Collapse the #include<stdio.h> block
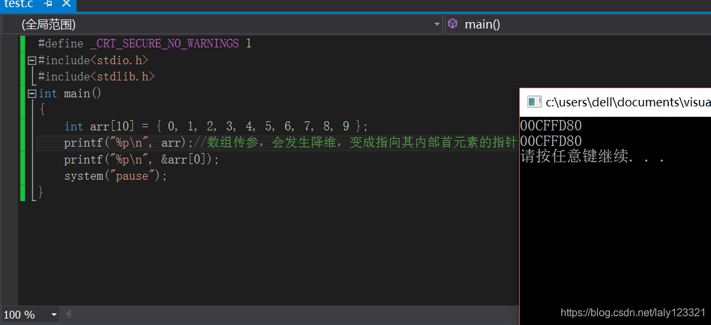Image resolution: width=711 pixels, height=325 pixels. click(31, 60)
